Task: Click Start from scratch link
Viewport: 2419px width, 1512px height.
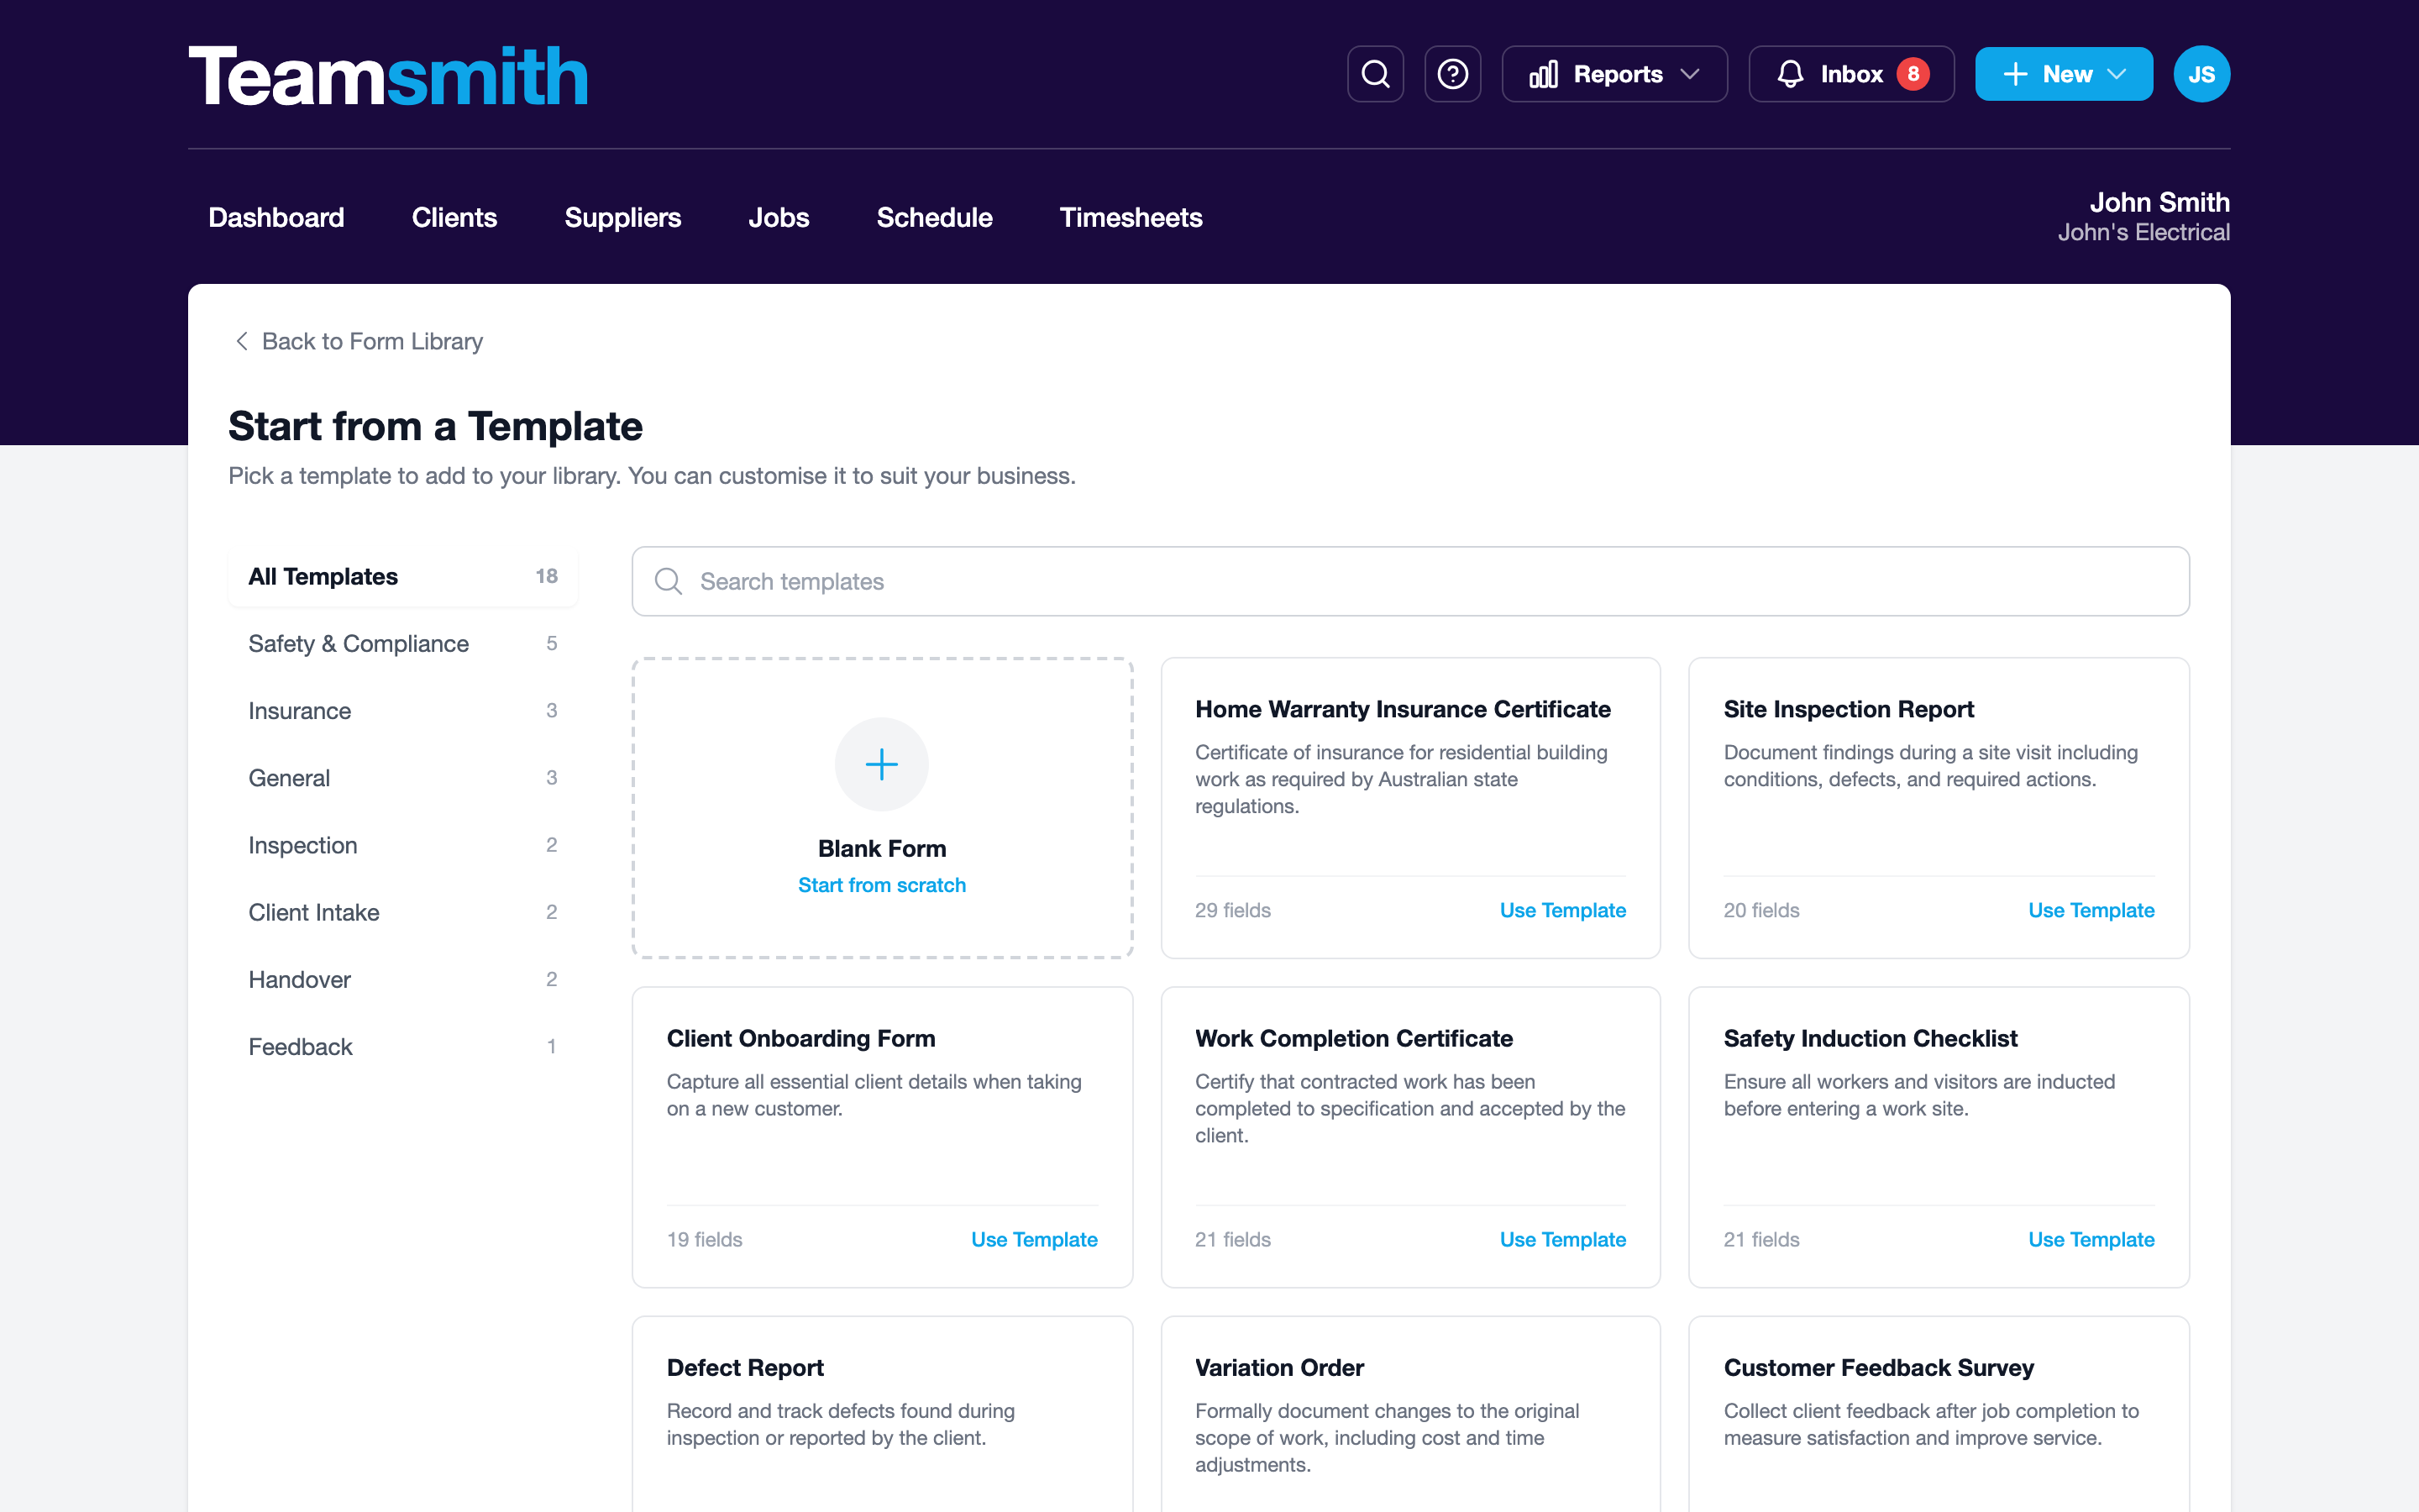Action: click(x=882, y=885)
